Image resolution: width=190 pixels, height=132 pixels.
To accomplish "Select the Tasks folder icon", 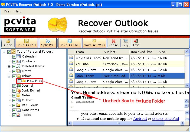I will tap(18, 115).
